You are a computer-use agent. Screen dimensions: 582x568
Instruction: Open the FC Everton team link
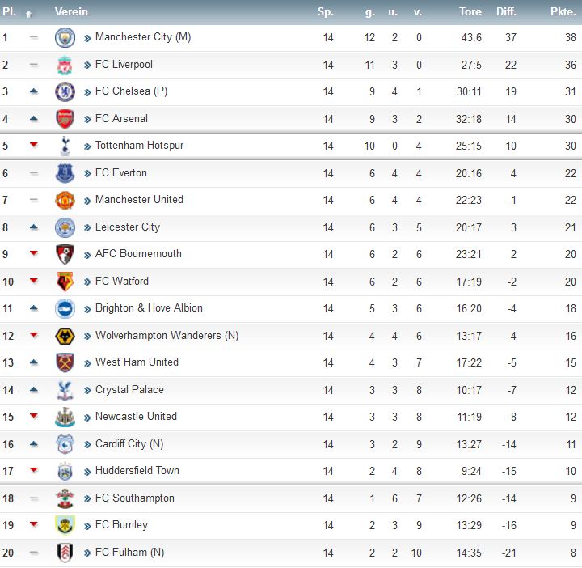tap(121, 172)
